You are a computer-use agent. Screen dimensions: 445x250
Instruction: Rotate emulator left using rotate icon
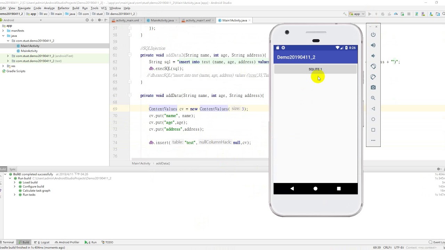click(x=373, y=66)
